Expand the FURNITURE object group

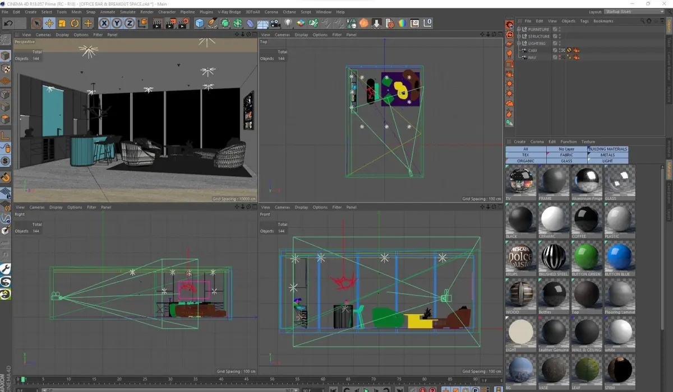tap(519, 29)
